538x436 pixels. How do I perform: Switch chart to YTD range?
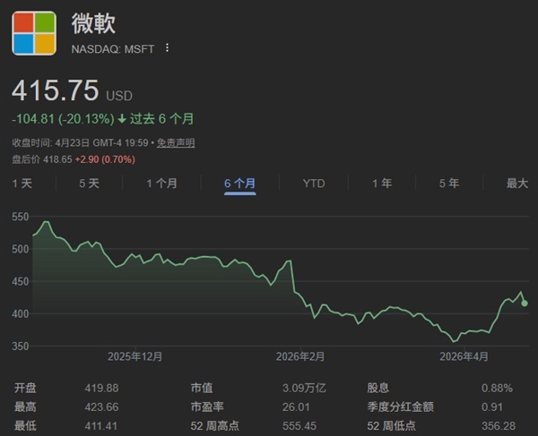point(313,183)
